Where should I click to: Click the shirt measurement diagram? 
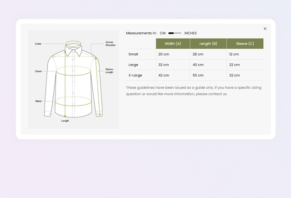click(x=73, y=80)
